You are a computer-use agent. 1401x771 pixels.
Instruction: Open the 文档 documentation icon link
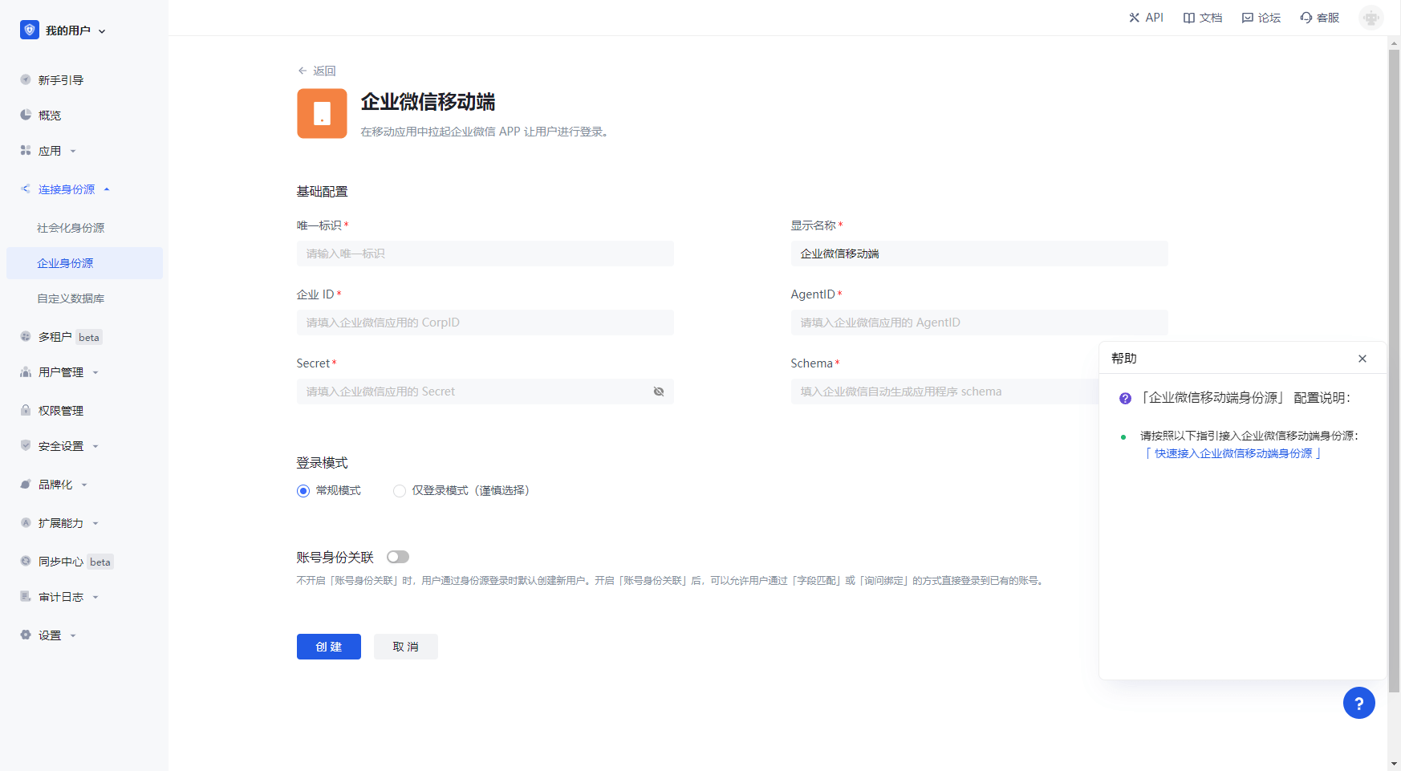tap(1188, 18)
